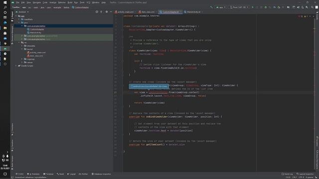319x179 pixels.
Task: Click the expand-all icon in Project panel header
Action: click(x=101, y=12)
